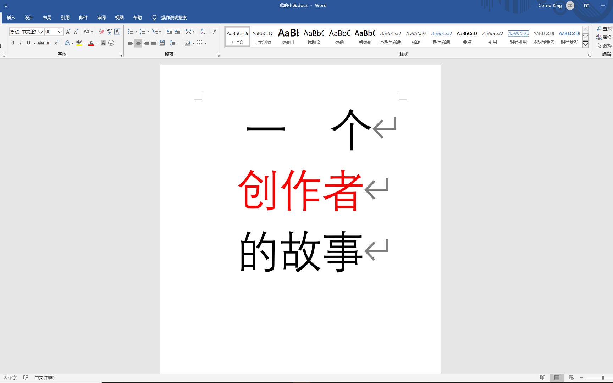
Task: Toggle show/hide paragraph marks
Action: (215, 32)
